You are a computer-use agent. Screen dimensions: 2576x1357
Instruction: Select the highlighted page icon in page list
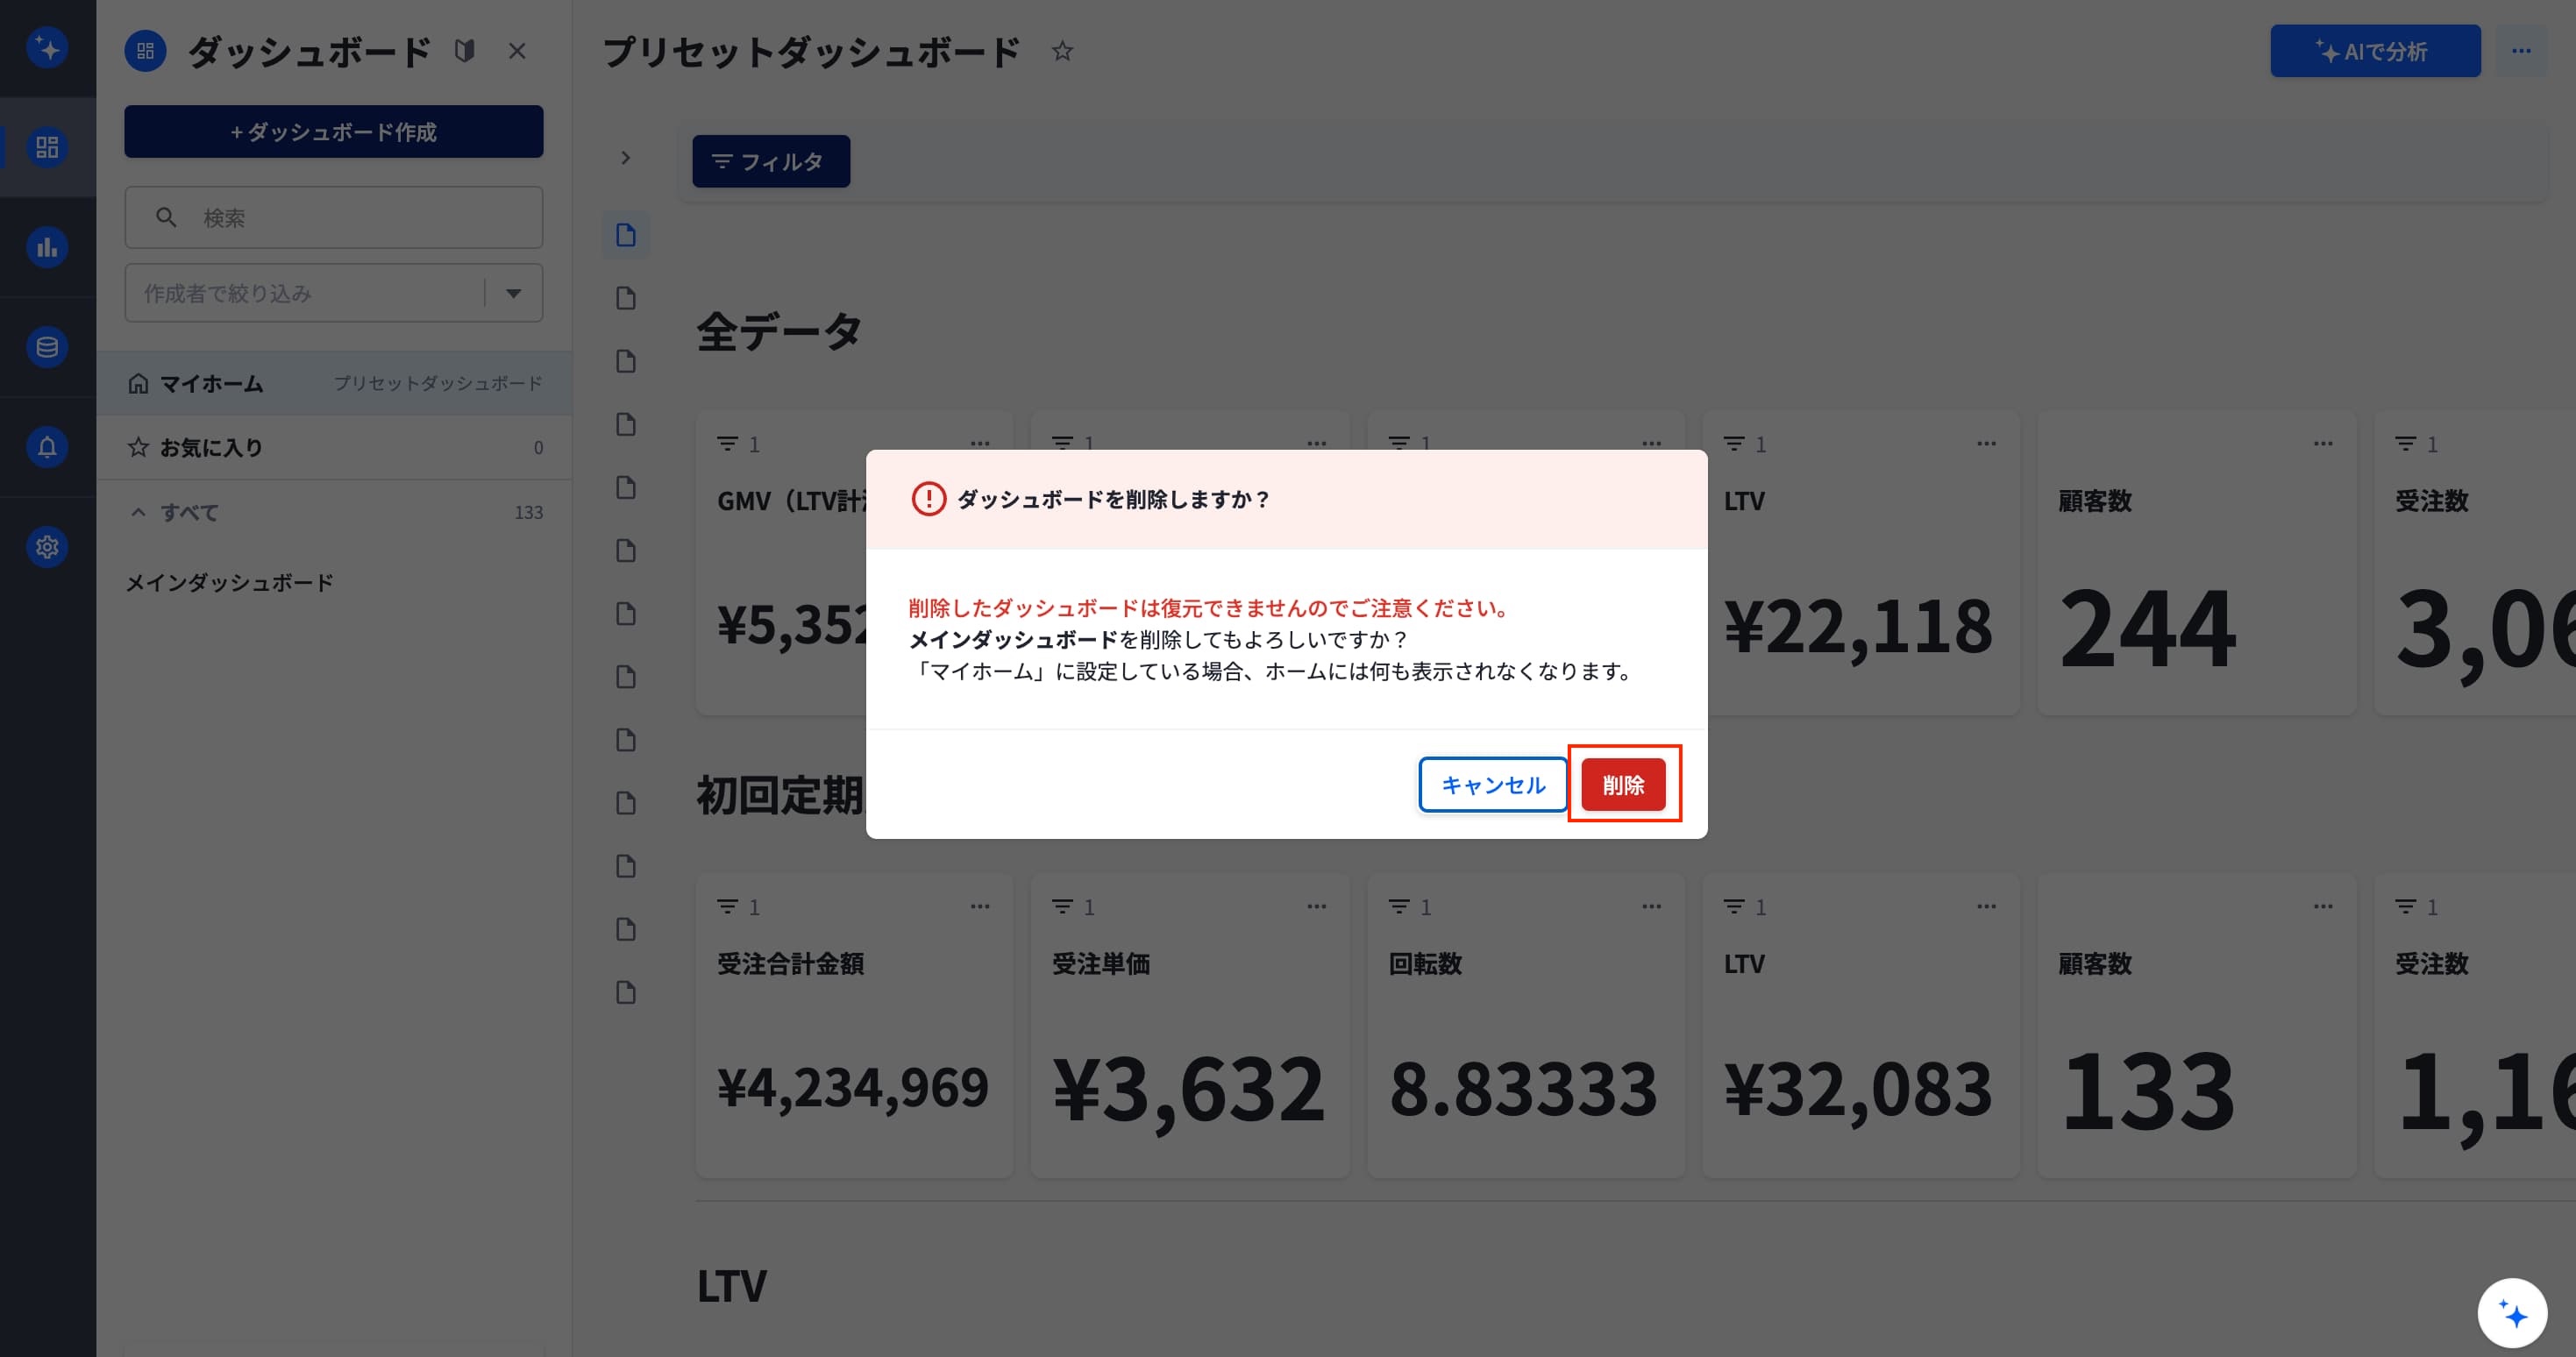coord(626,235)
